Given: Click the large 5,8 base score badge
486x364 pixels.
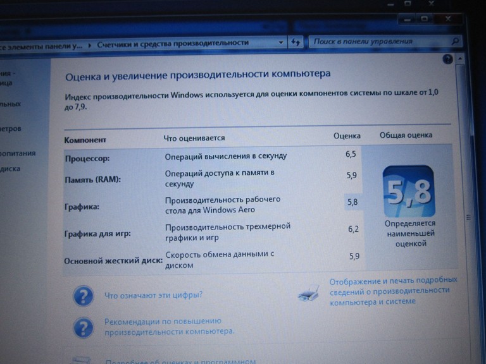Looking at the screenshot, I should pos(409,191).
